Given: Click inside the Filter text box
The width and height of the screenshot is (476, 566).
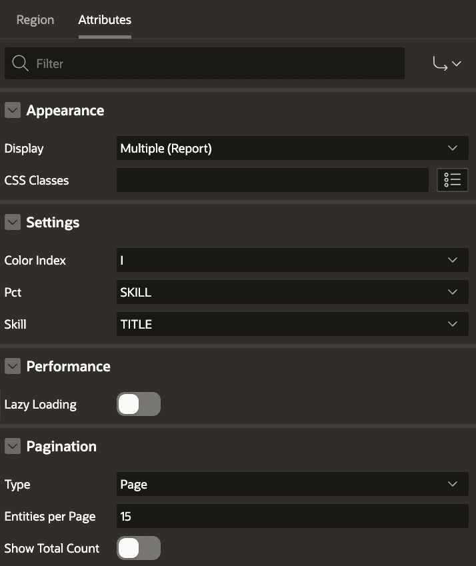Looking at the screenshot, I should click(x=200, y=63).
